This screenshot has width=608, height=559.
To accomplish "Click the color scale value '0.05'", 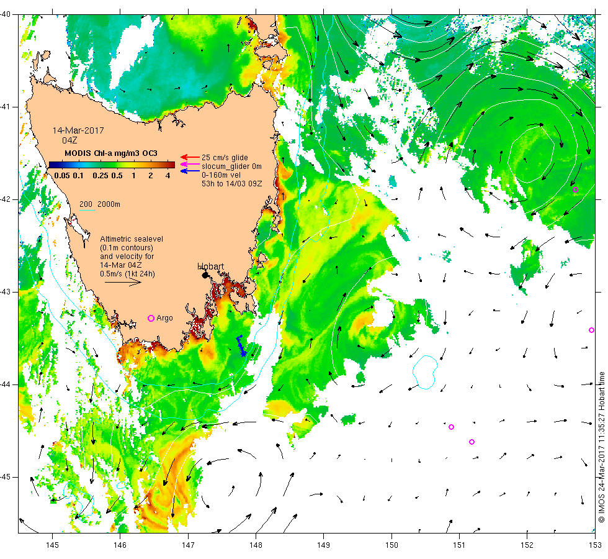I will pos(62,175).
